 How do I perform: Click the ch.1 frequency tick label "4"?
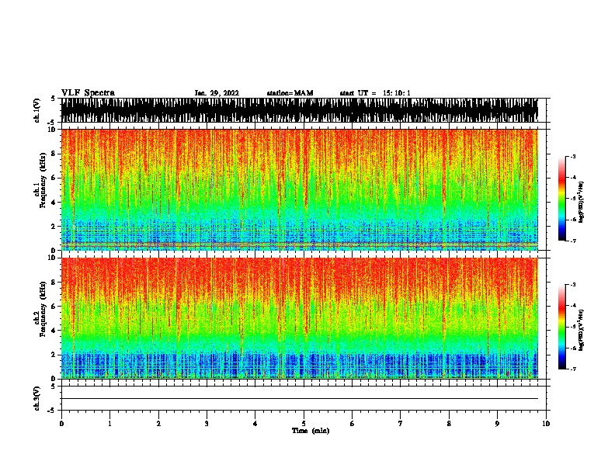54,203
